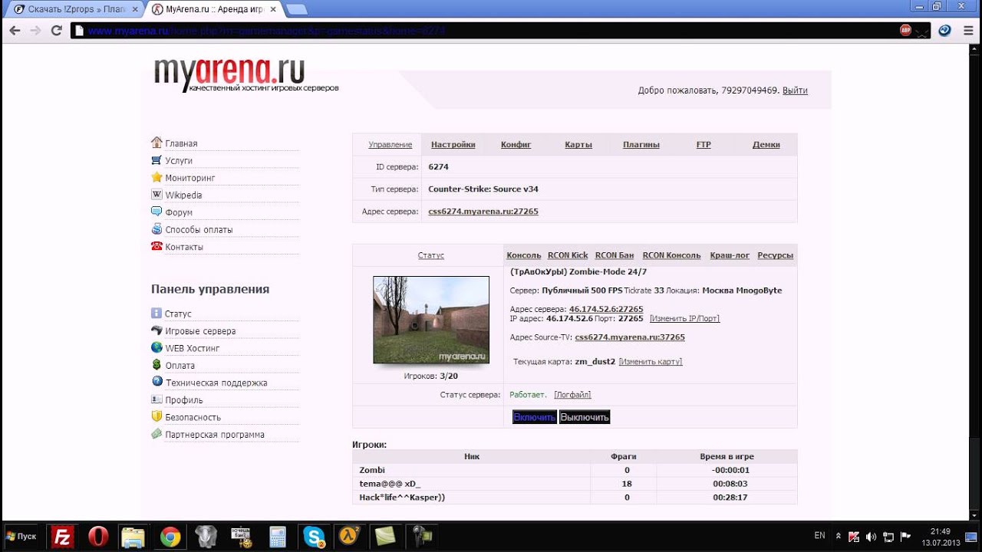Open the Ресурсы tab
Image resolution: width=982 pixels, height=552 pixels.
775,255
